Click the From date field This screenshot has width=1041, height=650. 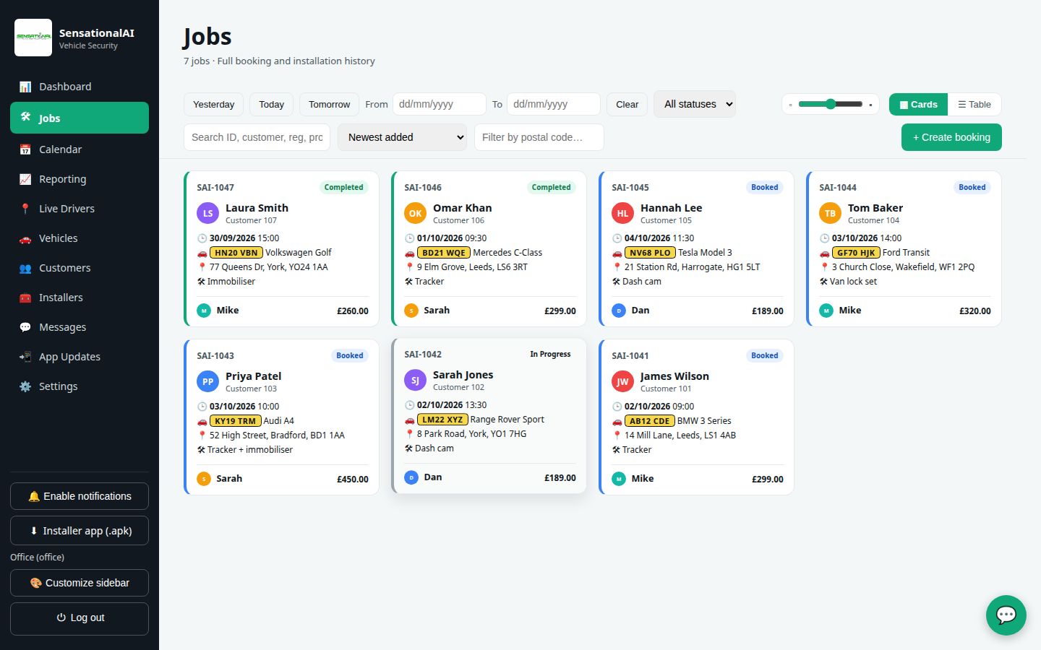440,104
